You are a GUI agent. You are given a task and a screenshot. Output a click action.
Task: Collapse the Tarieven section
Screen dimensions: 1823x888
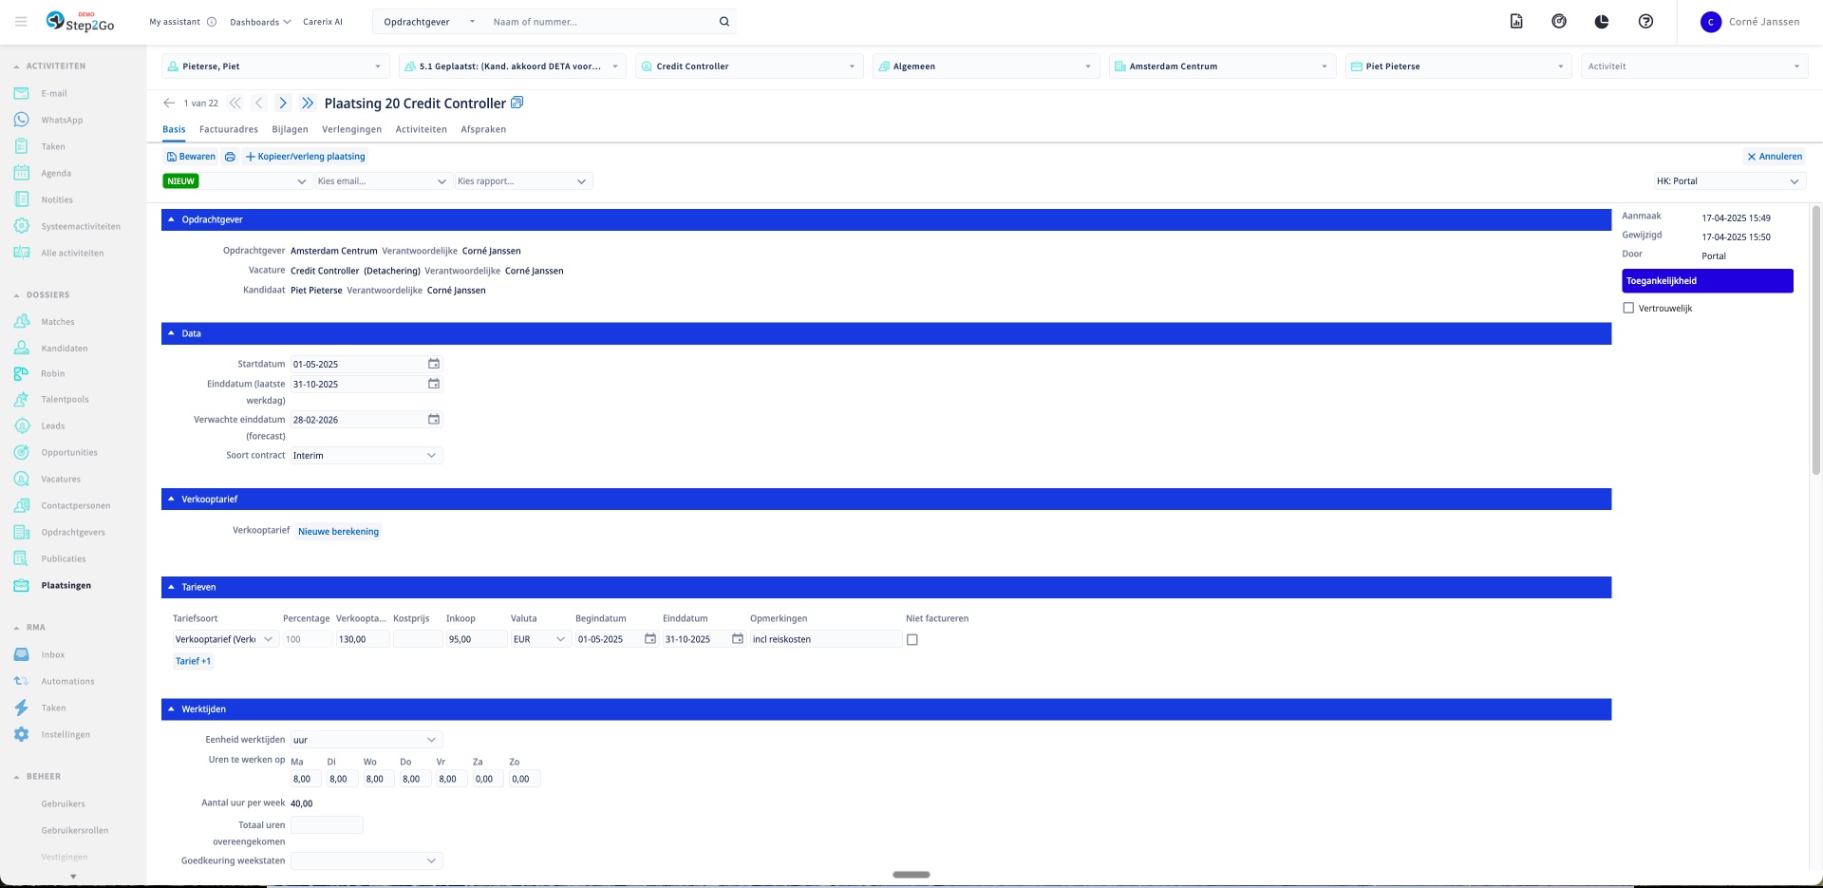point(172,587)
